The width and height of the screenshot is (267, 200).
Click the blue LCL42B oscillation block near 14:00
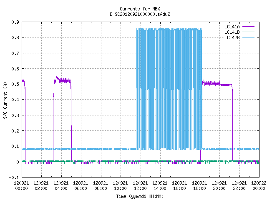(x=169, y=89)
